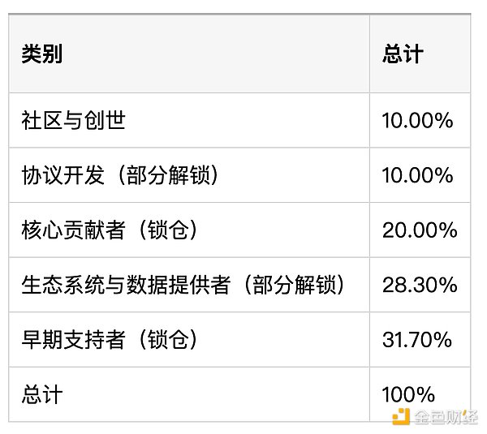Select the 总计 label in bottom row
Image resolution: width=487 pixels, height=434 pixels.
pyautogui.click(x=42, y=394)
